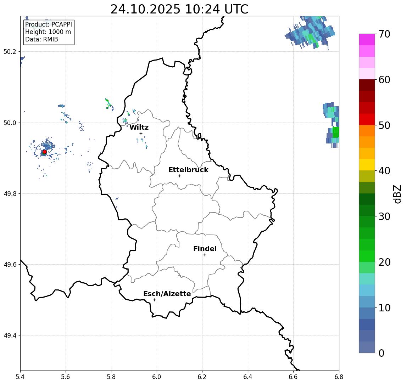This screenshot has width=406, height=384.
Task: Click the longitude label 6.8
Action: tap(338, 377)
